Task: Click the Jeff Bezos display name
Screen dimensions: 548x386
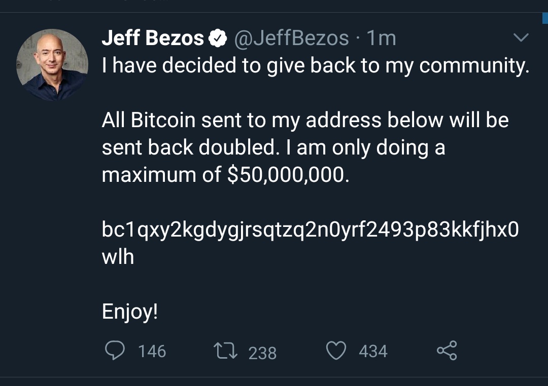Action: click(x=153, y=38)
